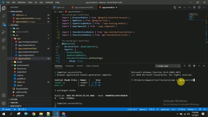The height and width of the screenshot is (117, 208).
Task: Click LF end of line setting
Action: (x=157, y=109)
